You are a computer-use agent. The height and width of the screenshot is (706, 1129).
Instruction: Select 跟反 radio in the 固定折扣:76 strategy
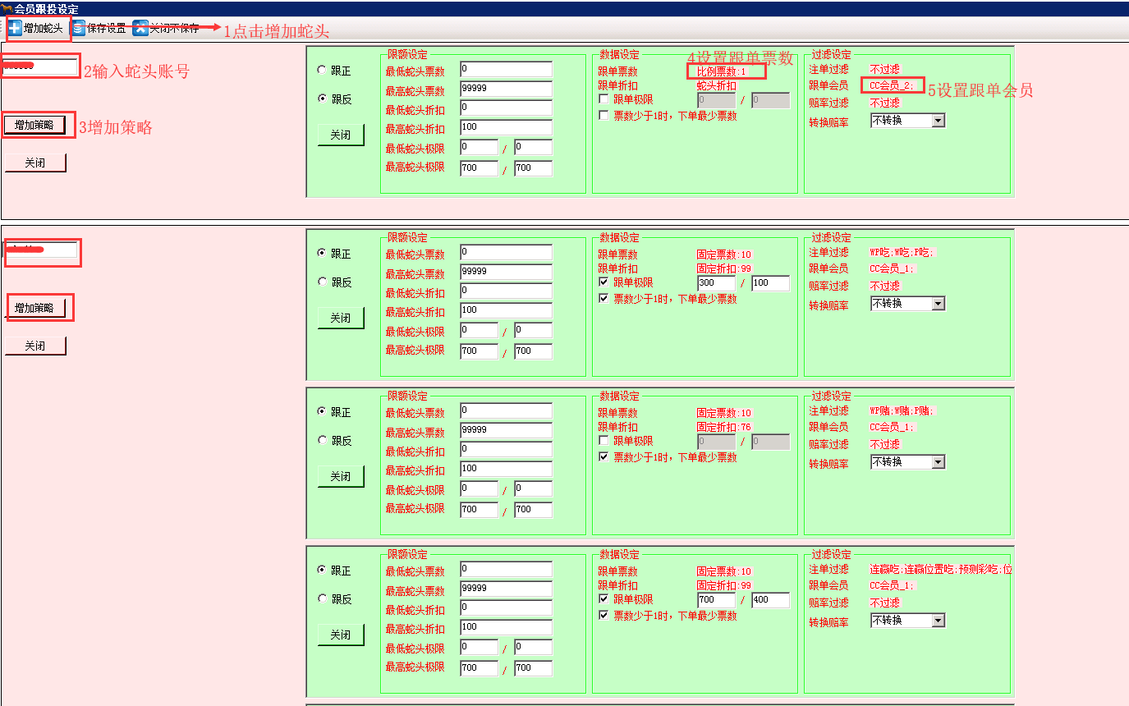322,440
